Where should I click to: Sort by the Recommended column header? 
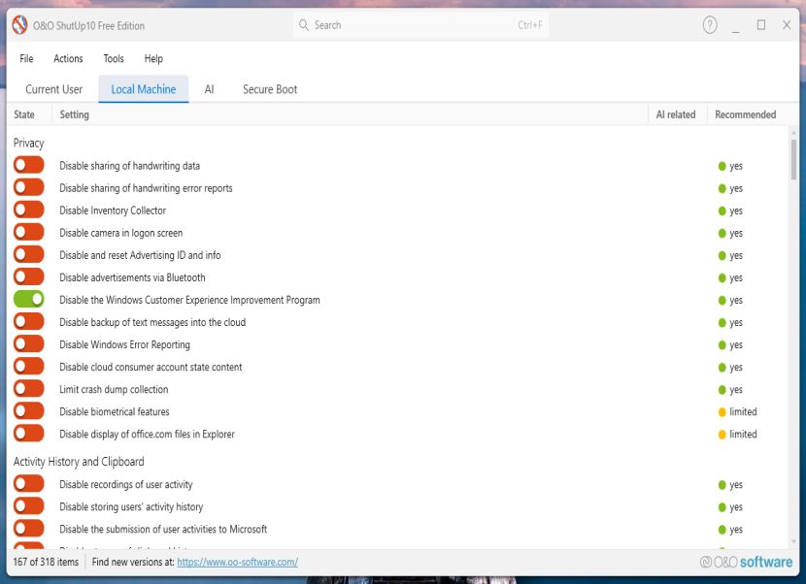pyautogui.click(x=746, y=114)
